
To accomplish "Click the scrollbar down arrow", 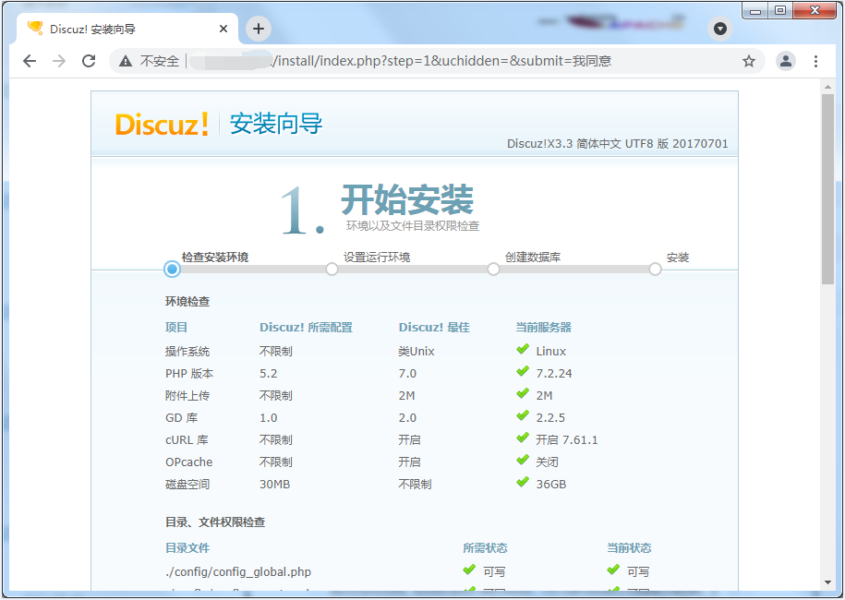I will pyautogui.click(x=827, y=582).
